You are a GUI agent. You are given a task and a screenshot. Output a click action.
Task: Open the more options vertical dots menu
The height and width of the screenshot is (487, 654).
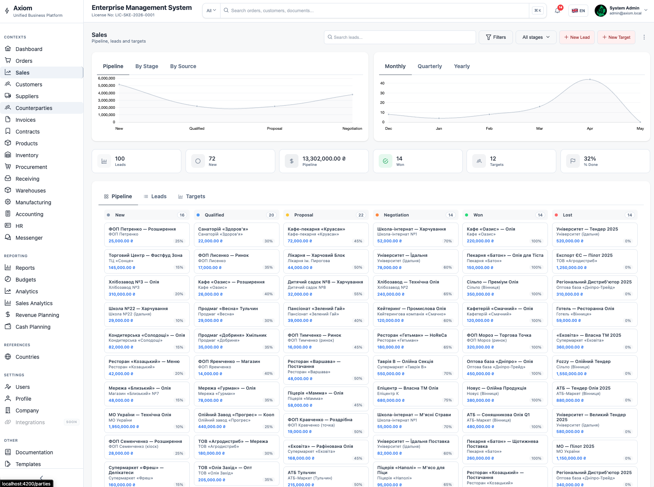click(x=644, y=37)
